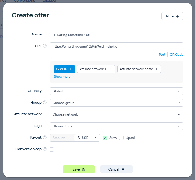Click the Payout help question mark icon

click(45, 138)
